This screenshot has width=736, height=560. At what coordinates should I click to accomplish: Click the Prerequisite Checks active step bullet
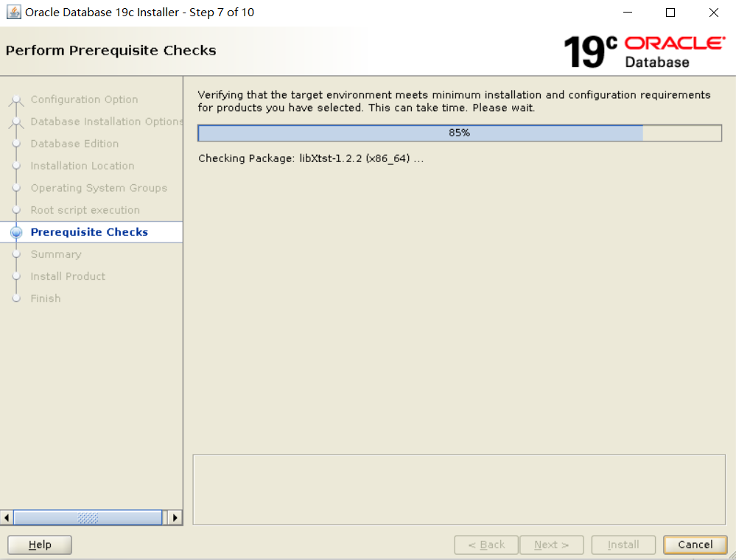pyautogui.click(x=16, y=232)
